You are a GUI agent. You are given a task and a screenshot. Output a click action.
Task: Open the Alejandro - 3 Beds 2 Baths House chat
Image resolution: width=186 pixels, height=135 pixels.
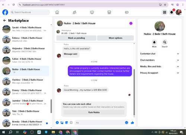click(25, 50)
